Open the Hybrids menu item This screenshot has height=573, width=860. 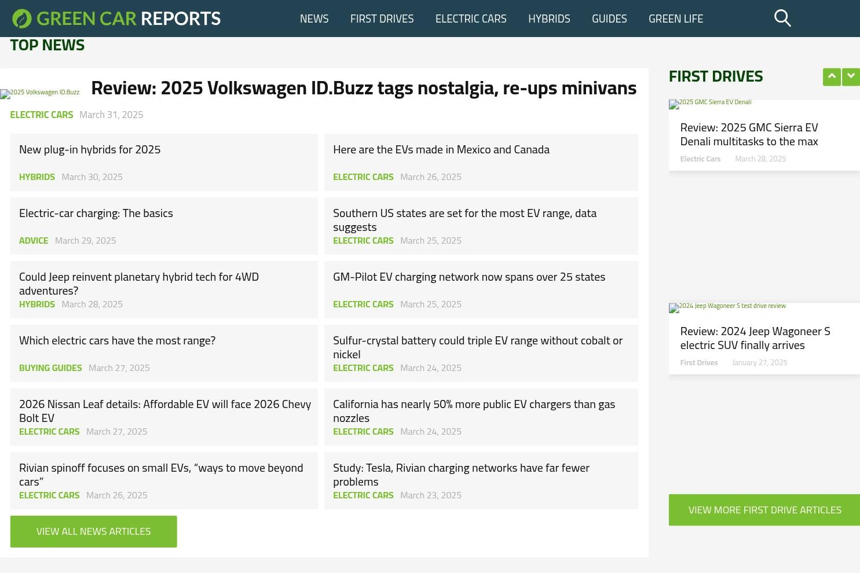(x=549, y=19)
